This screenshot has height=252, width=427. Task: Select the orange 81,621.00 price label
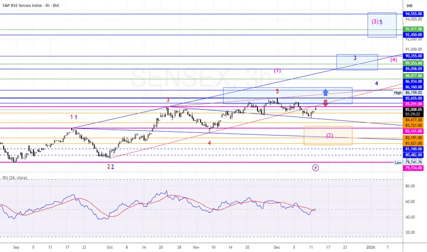[x=414, y=143]
